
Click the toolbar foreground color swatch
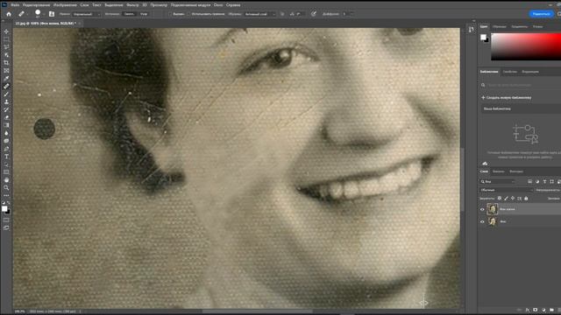coord(4,209)
